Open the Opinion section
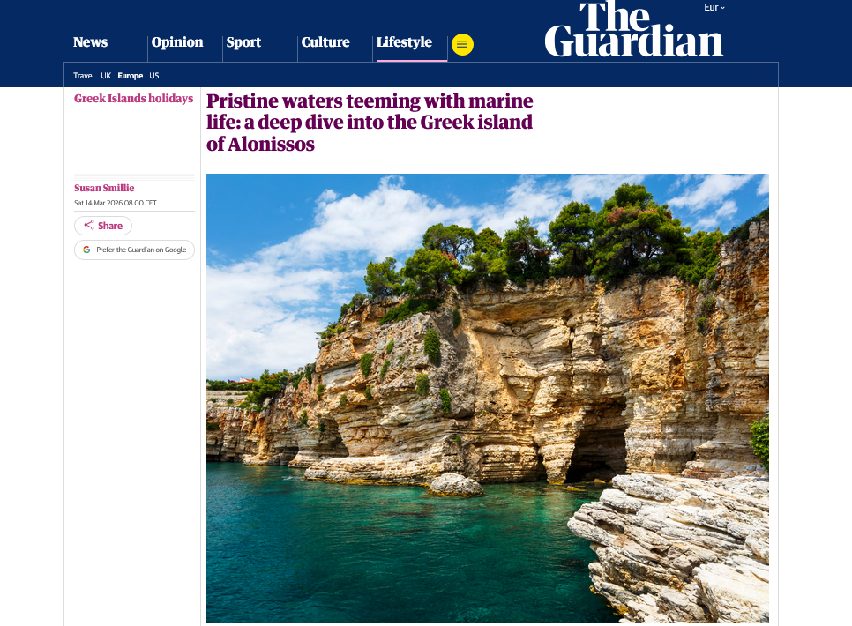 click(x=177, y=42)
